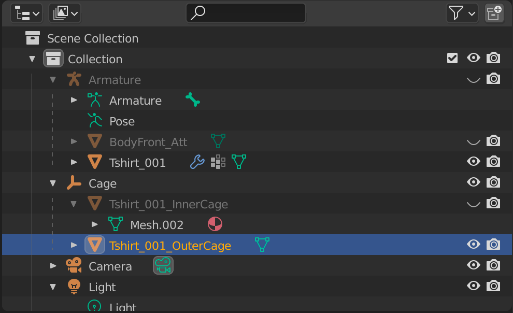Open the display mode dropdown
513x313 pixels.
pos(65,13)
